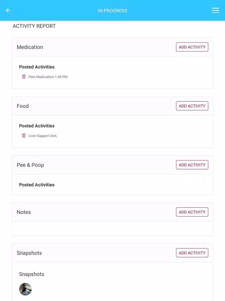Select the Pain Medication 1:44 PM entry
The image size is (225, 301).
[x=48, y=77]
